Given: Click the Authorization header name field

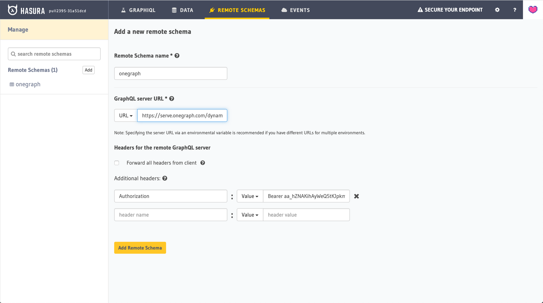Looking at the screenshot, I should 171,196.
